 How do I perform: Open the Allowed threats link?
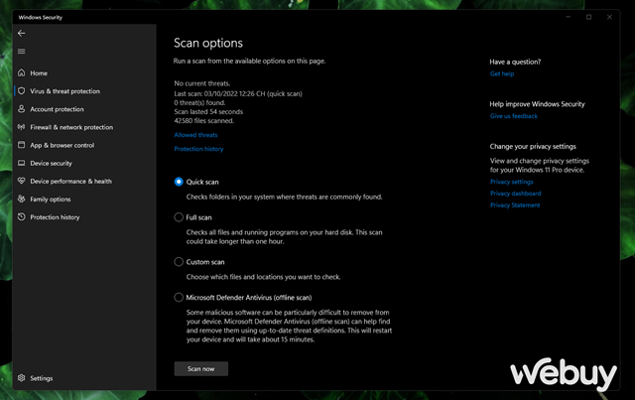click(196, 135)
